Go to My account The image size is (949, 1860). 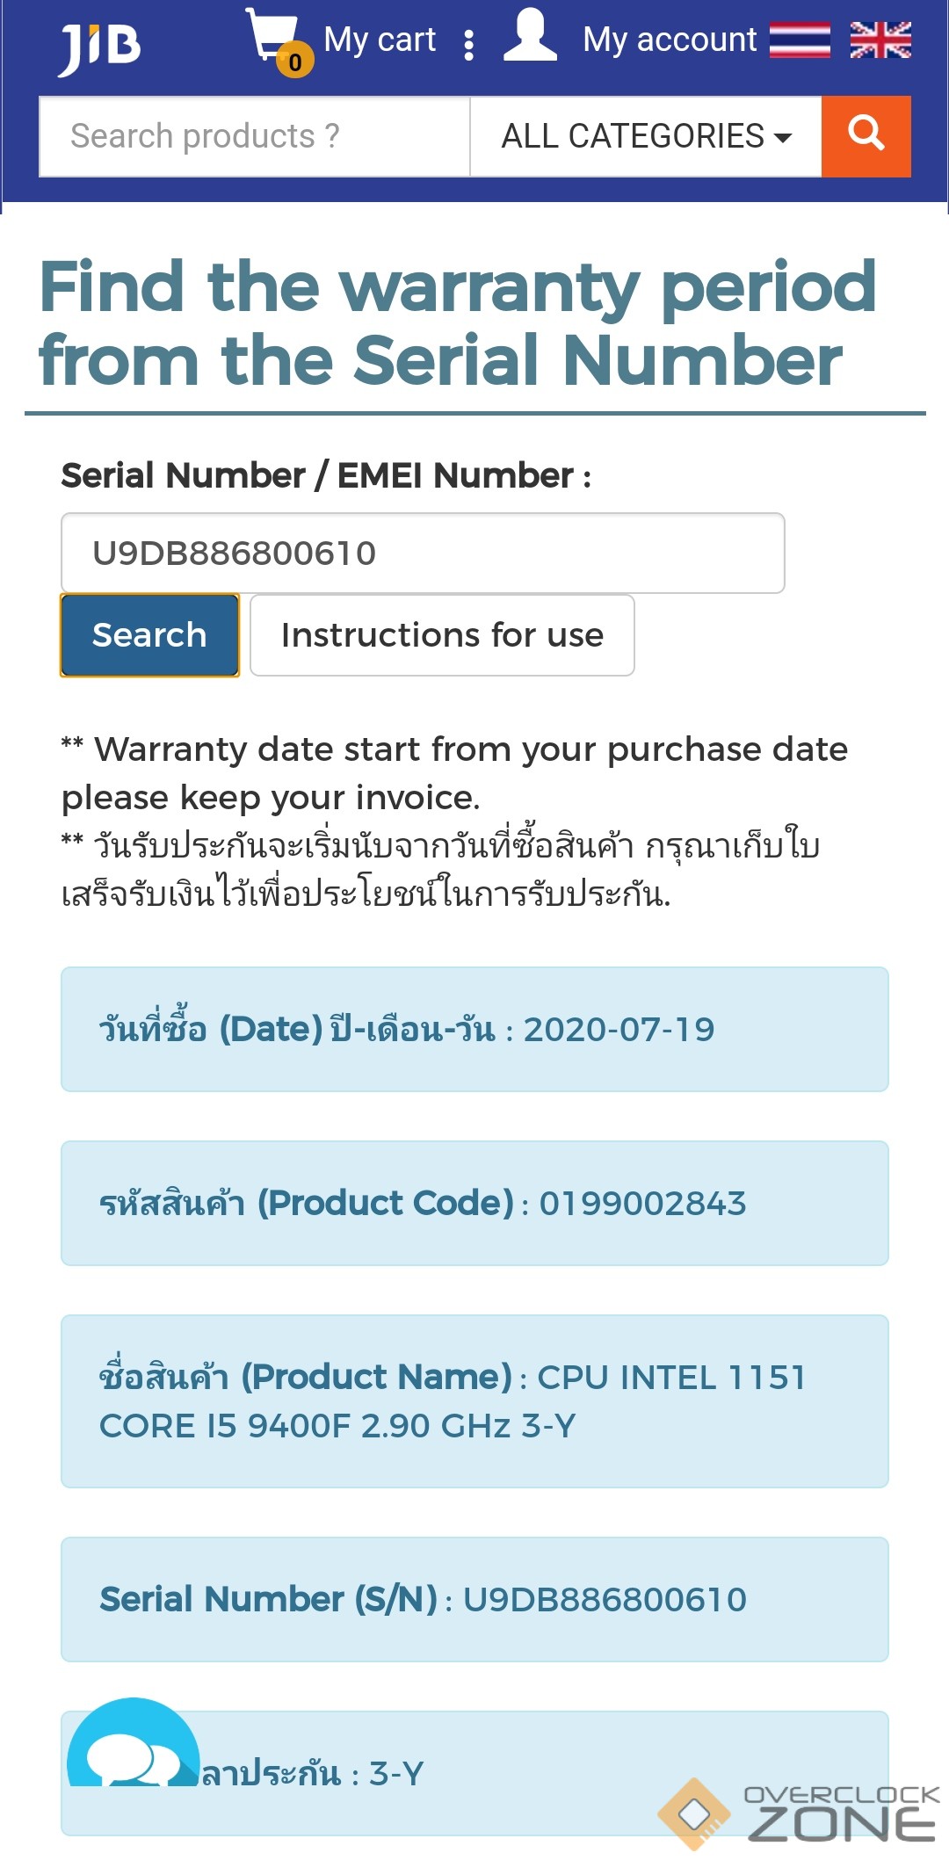click(670, 40)
